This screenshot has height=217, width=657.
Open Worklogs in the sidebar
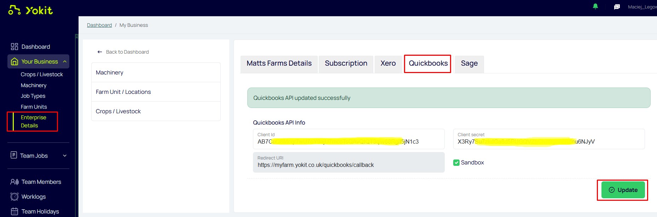point(34,197)
